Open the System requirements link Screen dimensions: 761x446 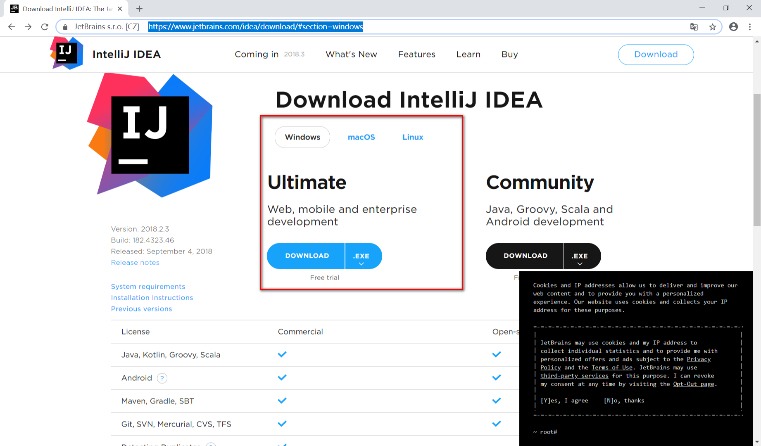coord(148,287)
